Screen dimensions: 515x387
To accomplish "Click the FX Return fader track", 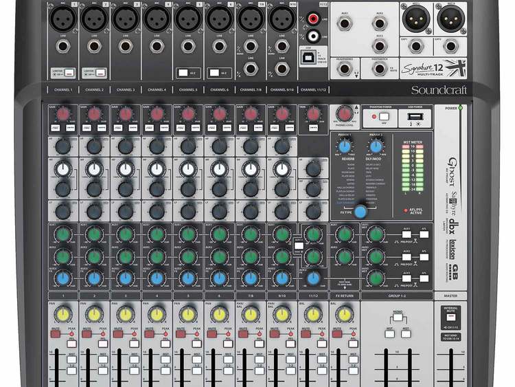I will tap(339, 368).
